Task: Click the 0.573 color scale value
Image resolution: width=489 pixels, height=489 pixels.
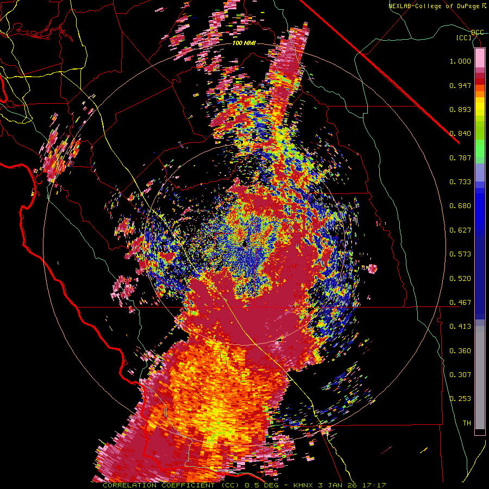Action: [460, 254]
